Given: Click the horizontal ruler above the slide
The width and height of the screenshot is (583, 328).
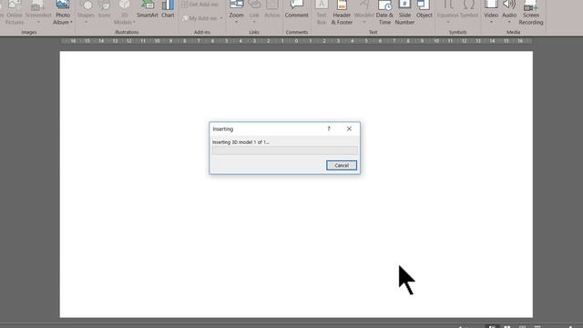Looking at the screenshot, I should [296, 41].
